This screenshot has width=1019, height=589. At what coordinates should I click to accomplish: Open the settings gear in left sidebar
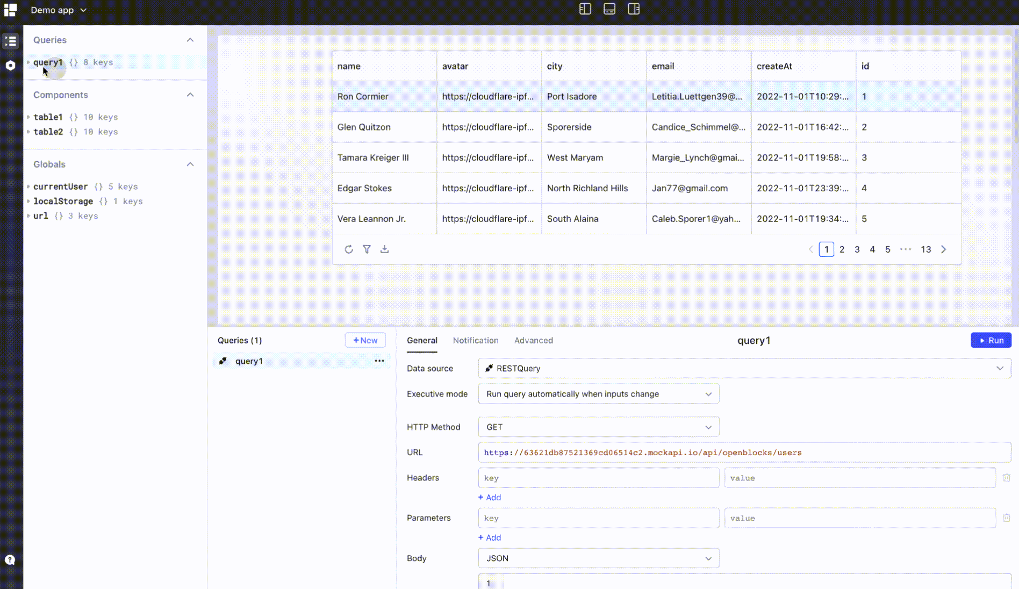[x=10, y=66]
